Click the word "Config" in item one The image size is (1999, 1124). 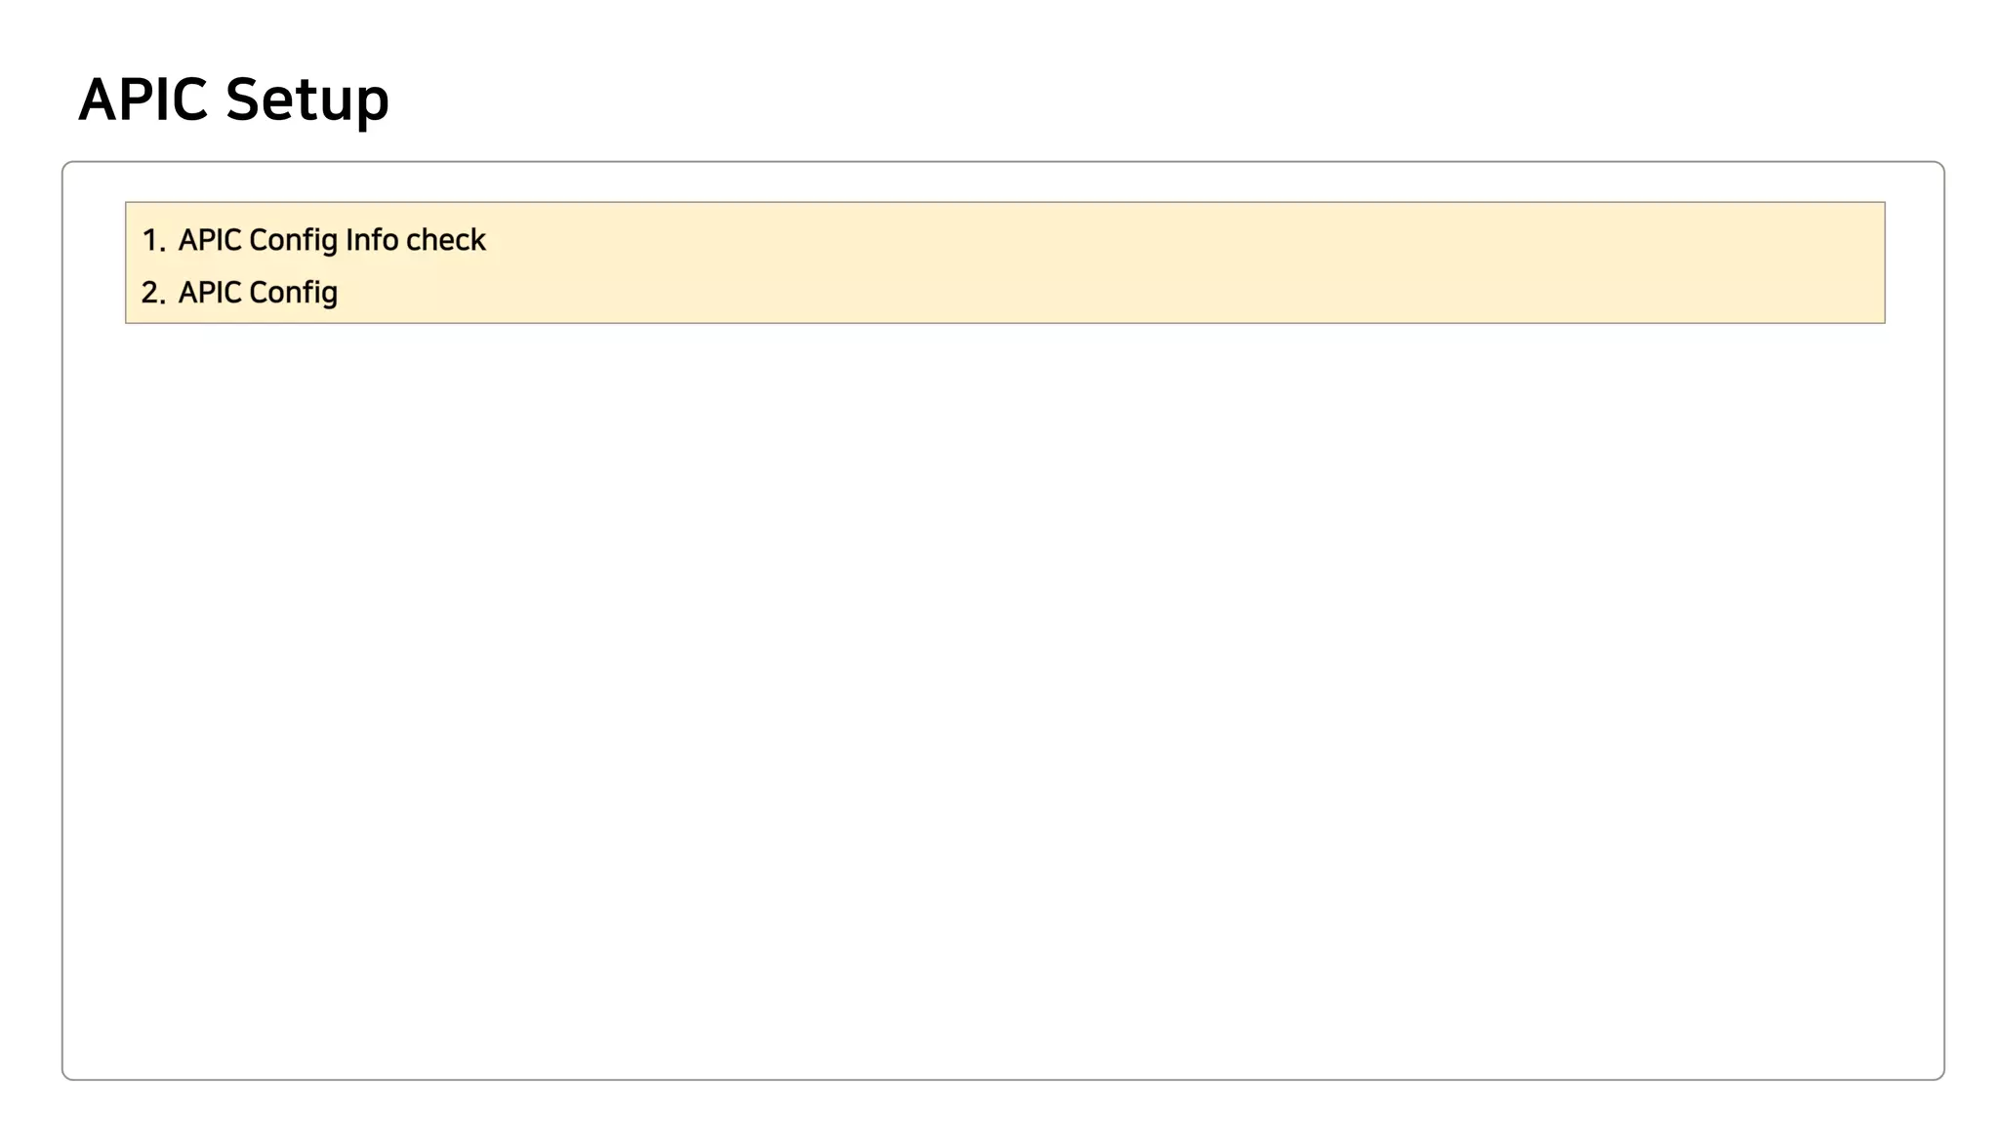point(294,241)
